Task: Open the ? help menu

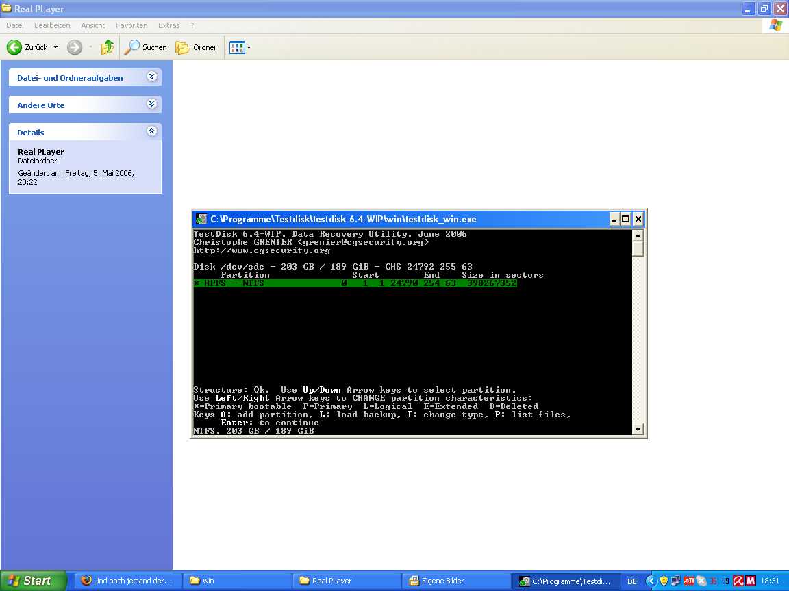Action: (192, 25)
